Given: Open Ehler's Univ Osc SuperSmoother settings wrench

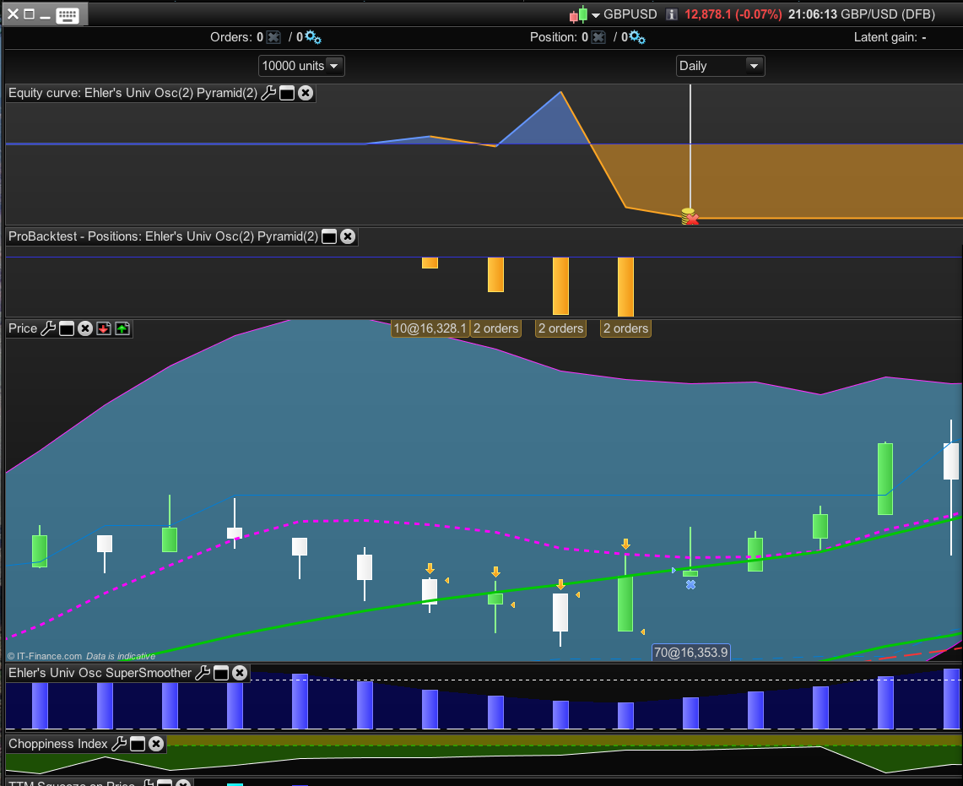Looking at the screenshot, I should click(203, 673).
